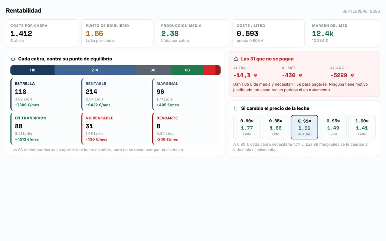The image size is (386, 241).
Task: Click the Si cambia el precio heading
Action: click(275, 108)
